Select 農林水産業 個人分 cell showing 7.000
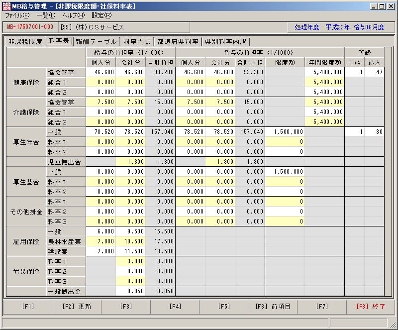Image resolution: width=398 pixels, height=330 pixels. click(101, 241)
